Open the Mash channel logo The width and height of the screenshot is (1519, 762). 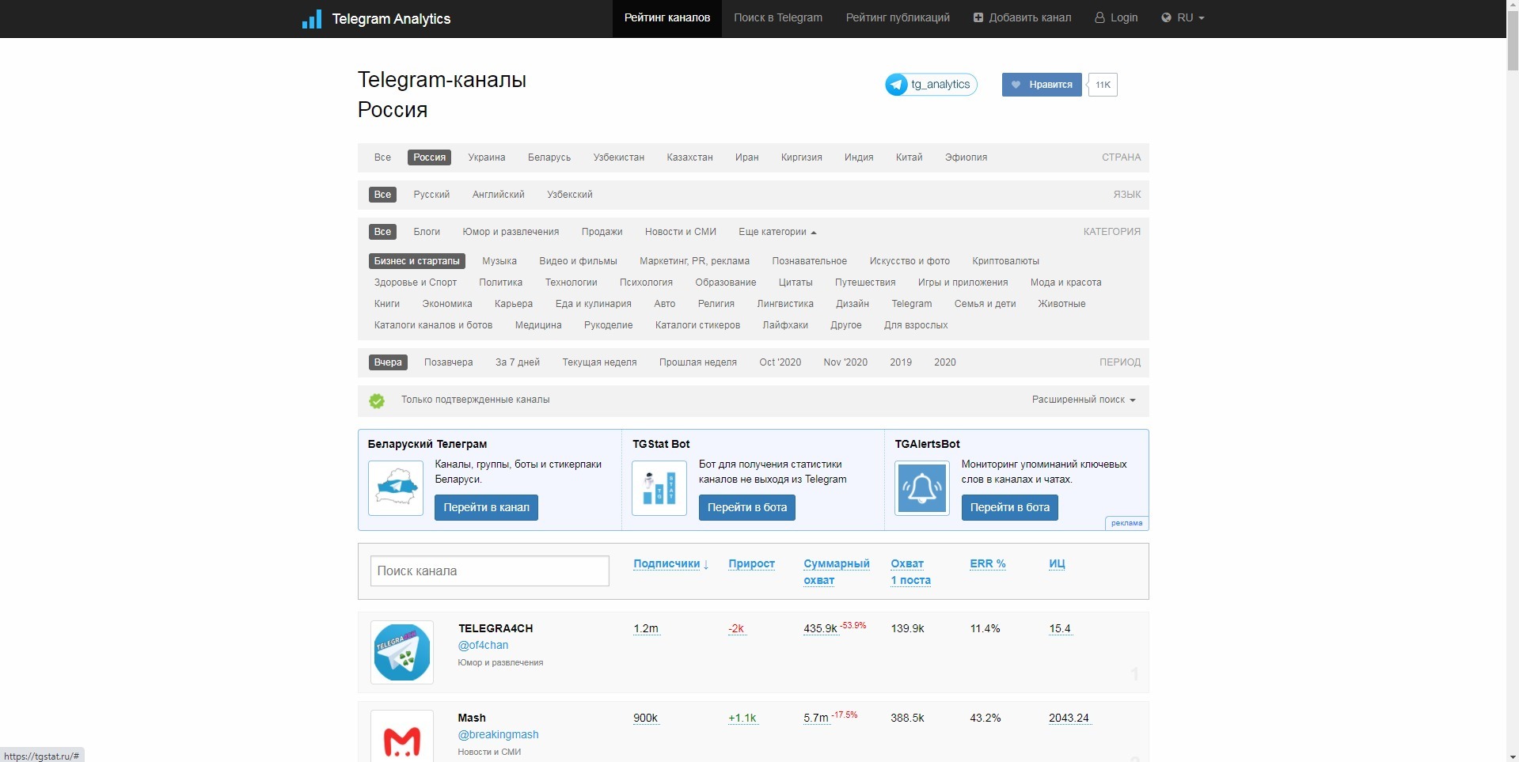point(402,737)
